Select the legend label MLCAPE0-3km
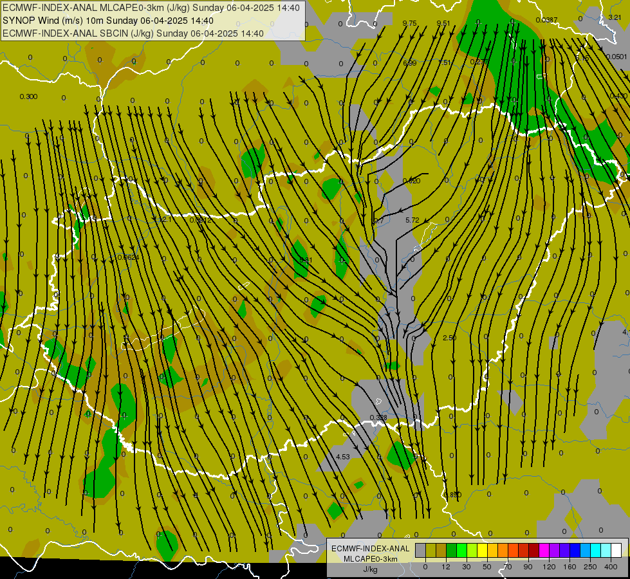 click(x=371, y=559)
